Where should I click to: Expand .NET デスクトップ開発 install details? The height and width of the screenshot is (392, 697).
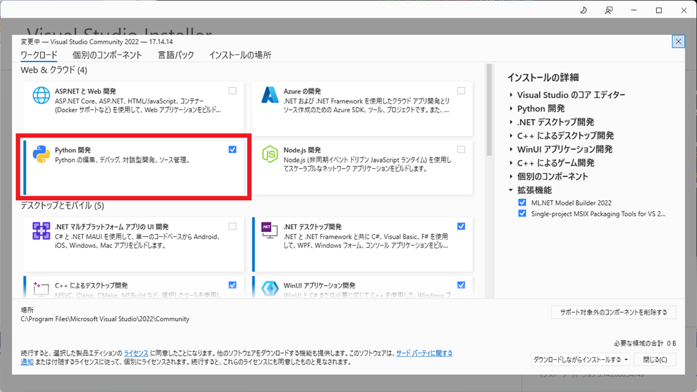click(511, 122)
